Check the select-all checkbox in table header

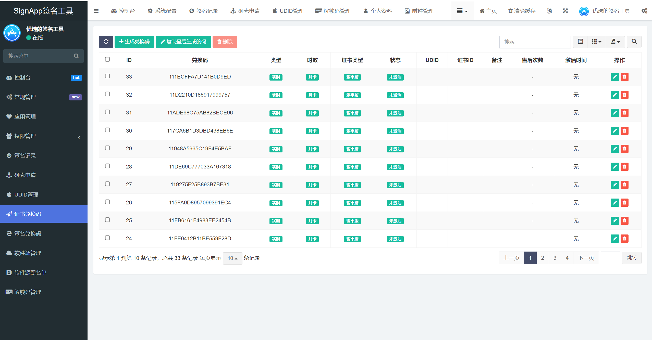pyautogui.click(x=107, y=59)
